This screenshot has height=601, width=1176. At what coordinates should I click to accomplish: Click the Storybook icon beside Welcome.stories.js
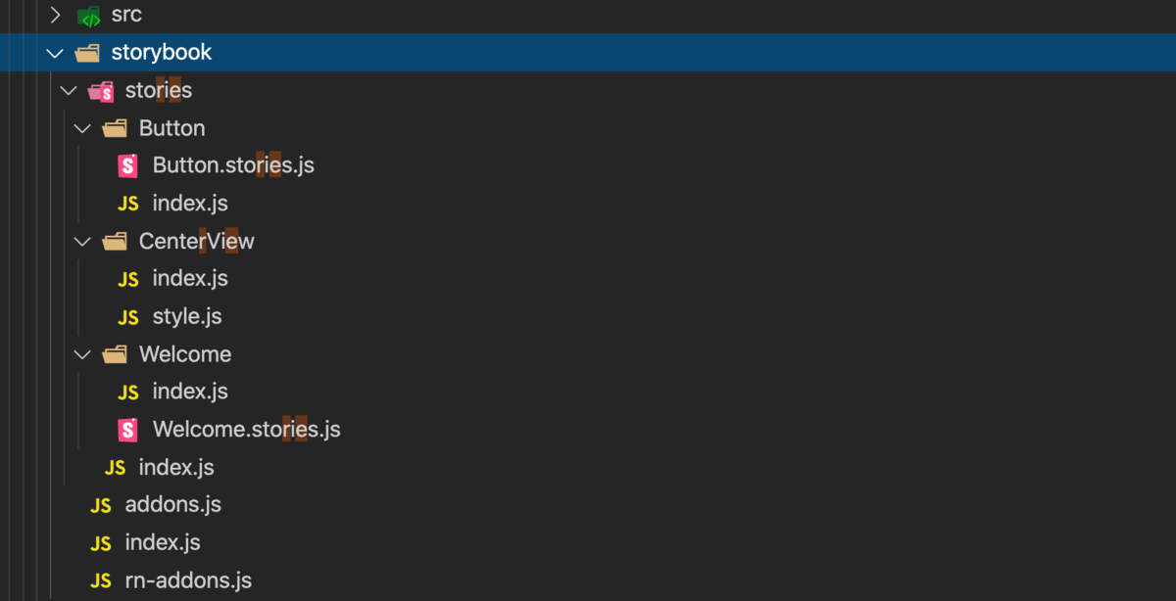pyautogui.click(x=127, y=429)
